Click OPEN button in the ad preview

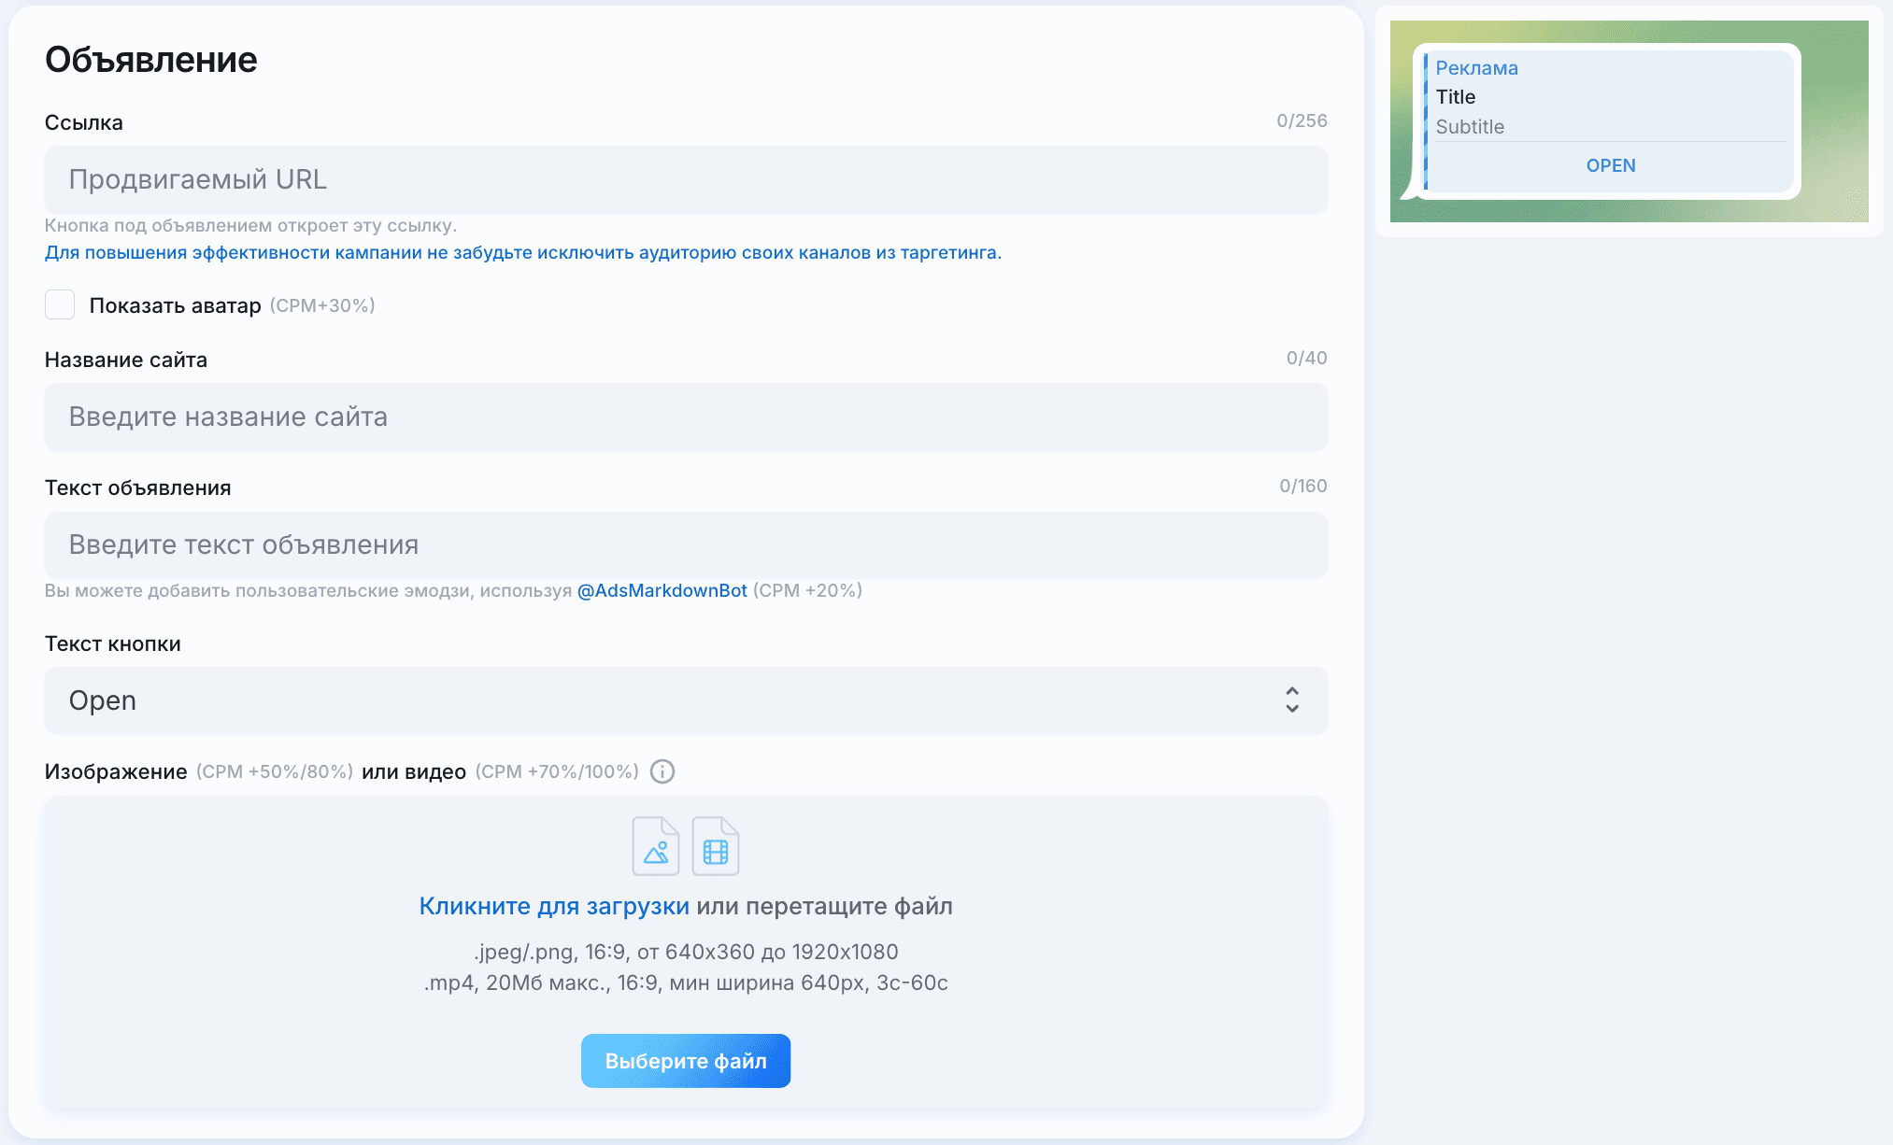[x=1611, y=165]
